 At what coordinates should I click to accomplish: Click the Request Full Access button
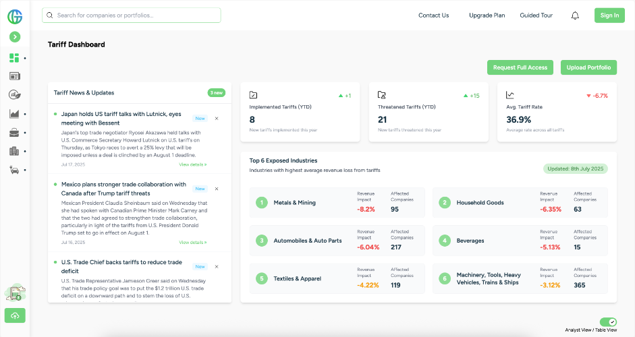520,67
